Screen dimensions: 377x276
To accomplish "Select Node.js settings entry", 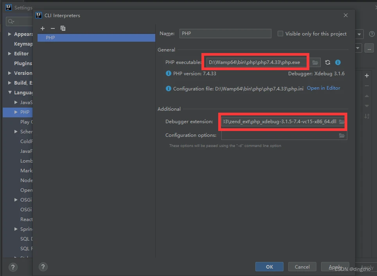I will [26, 180].
